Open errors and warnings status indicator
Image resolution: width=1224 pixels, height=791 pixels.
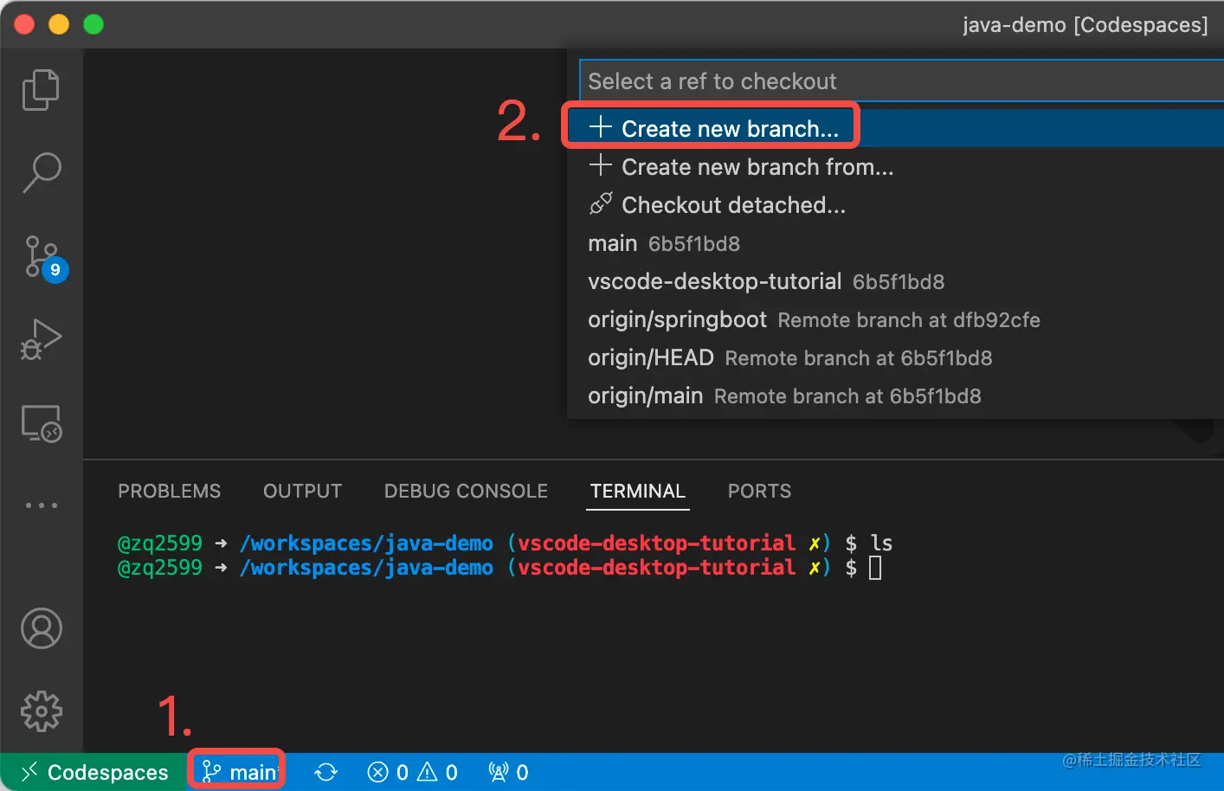click(412, 772)
